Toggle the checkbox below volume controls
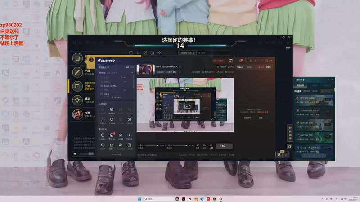The height and width of the screenshot is (202, 360). [138, 155]
